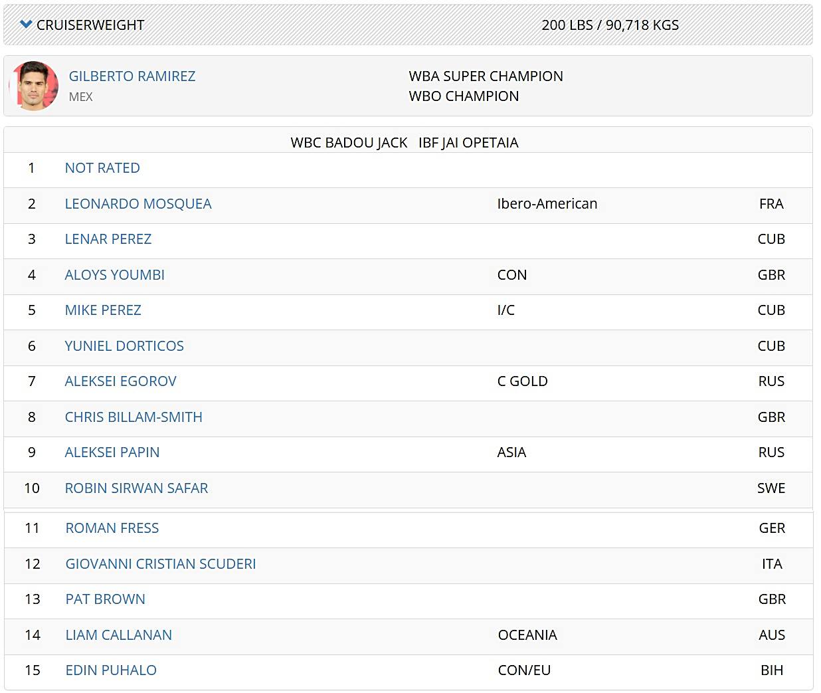The height and width of the screenshot is (693, 821).
Task: Click the CRUISERWEIGHT division header
Action: pos(90,25)
